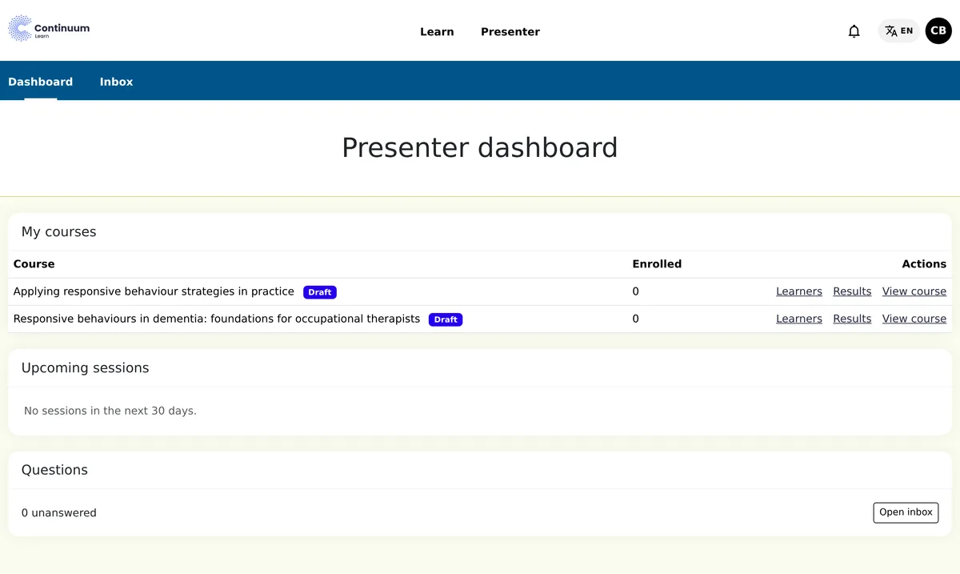The image size is (960, 574).
Task: Click Draft badge on Applying responsive behaviour course
Action: pos(320,292)
